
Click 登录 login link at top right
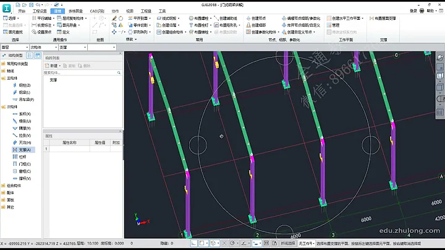(413, 11)
